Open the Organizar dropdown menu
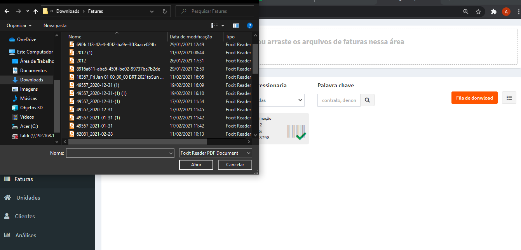This screenshot has height=250, width=521. coord(19,26)
